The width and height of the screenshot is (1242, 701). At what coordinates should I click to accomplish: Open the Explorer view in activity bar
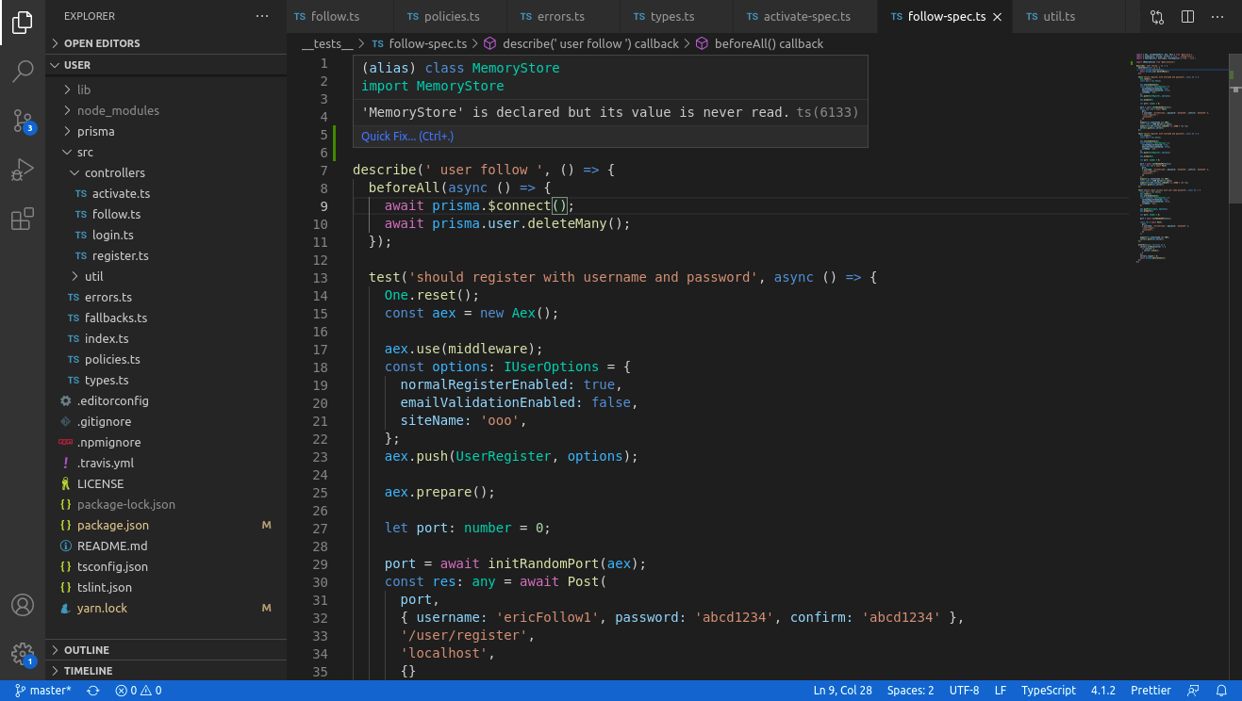tap(23, 23)
